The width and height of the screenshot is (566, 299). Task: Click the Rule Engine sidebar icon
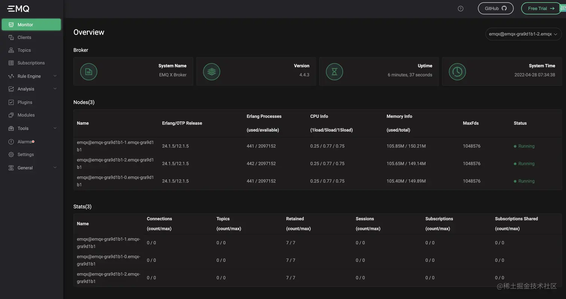11,76
